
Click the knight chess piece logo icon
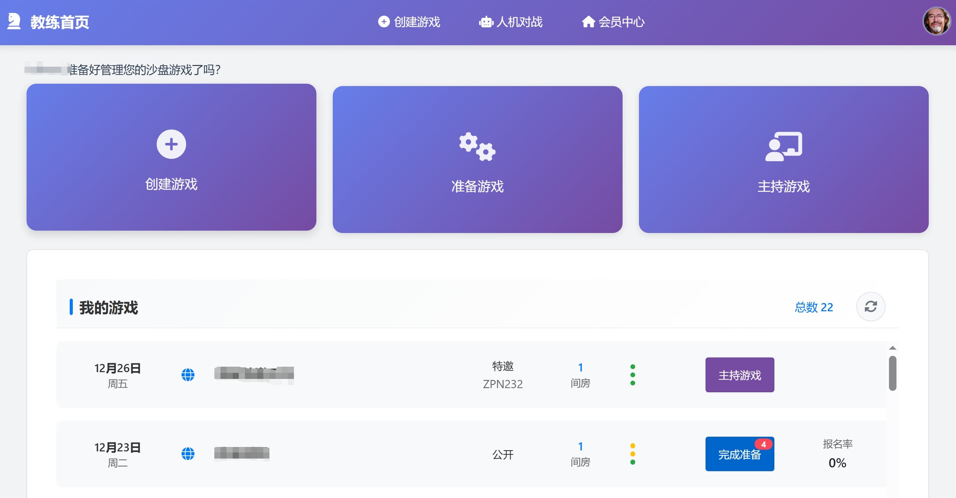click(x=14, y=22)
